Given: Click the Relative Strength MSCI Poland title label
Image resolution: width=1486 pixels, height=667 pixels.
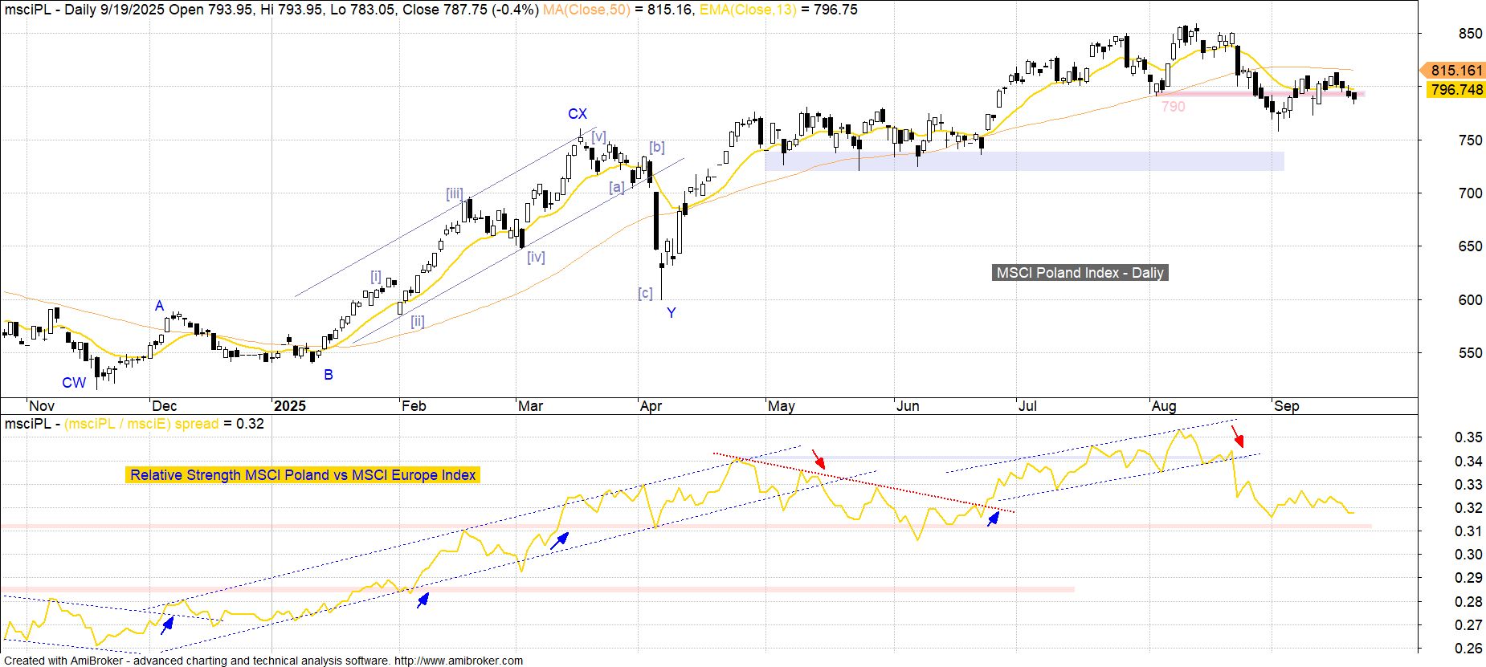Looking at the screenshot, I should [303, 475].
